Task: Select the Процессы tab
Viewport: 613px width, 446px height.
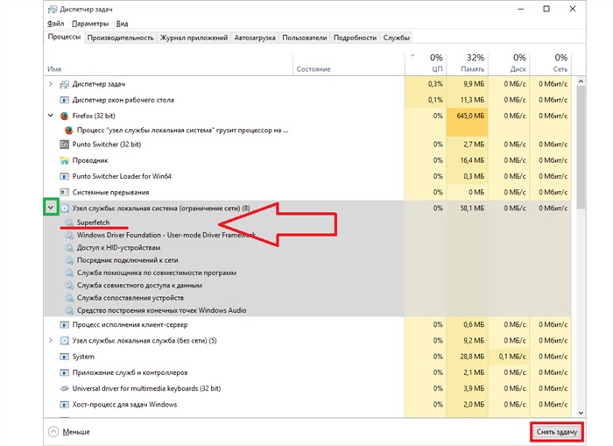Action: pyautogui.click(x=64, y=37)
